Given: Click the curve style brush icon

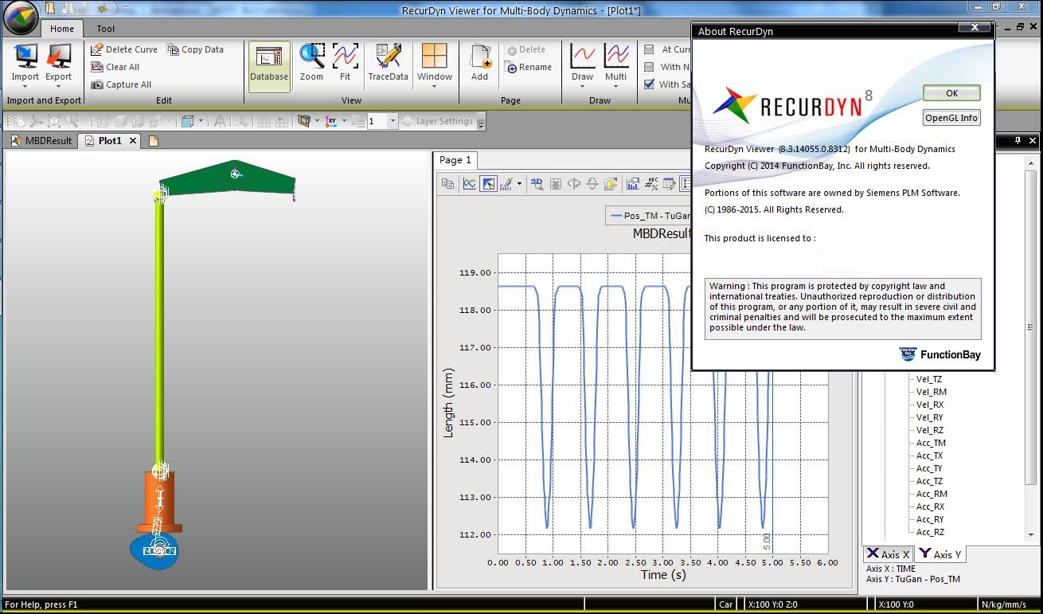Looking at the screenshot, I should click(506, 184).
